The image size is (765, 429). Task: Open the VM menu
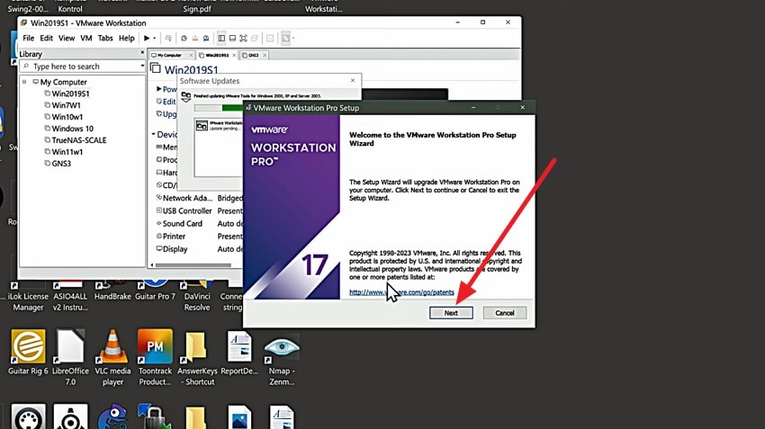click(x=86, y=38)
